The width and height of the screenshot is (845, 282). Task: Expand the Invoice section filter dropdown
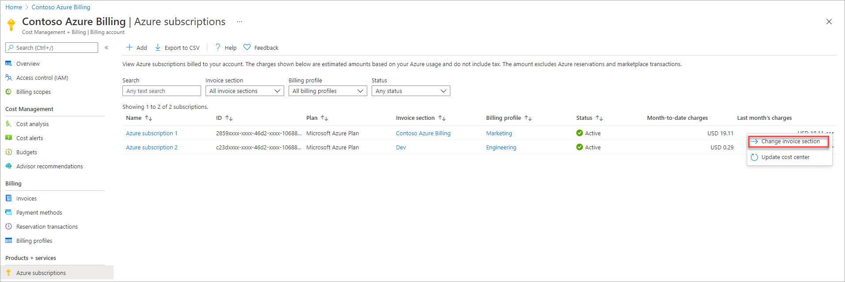tap(245, 91)
